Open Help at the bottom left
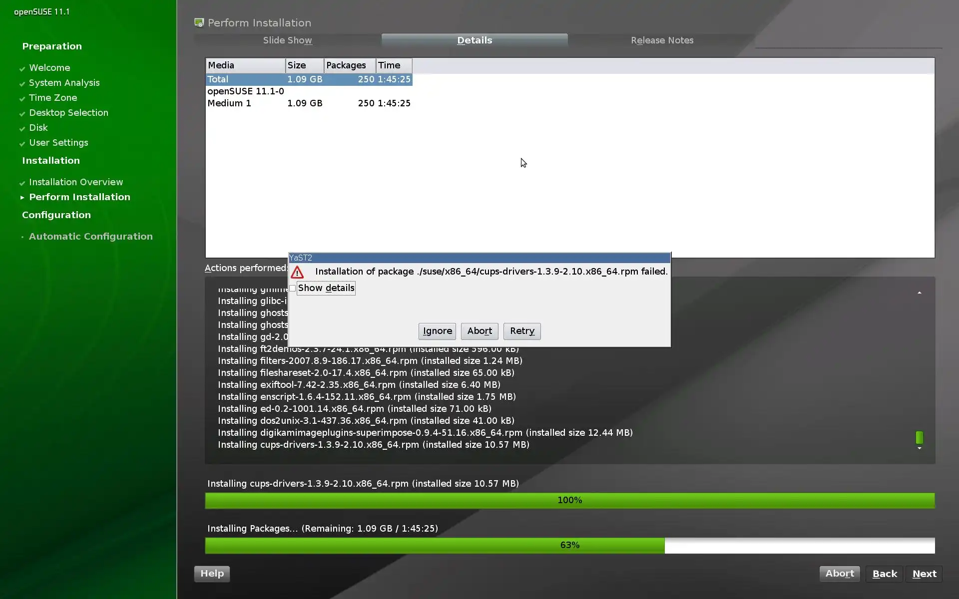Viewport: 959px width, 599px height. (x=212, y=574)
